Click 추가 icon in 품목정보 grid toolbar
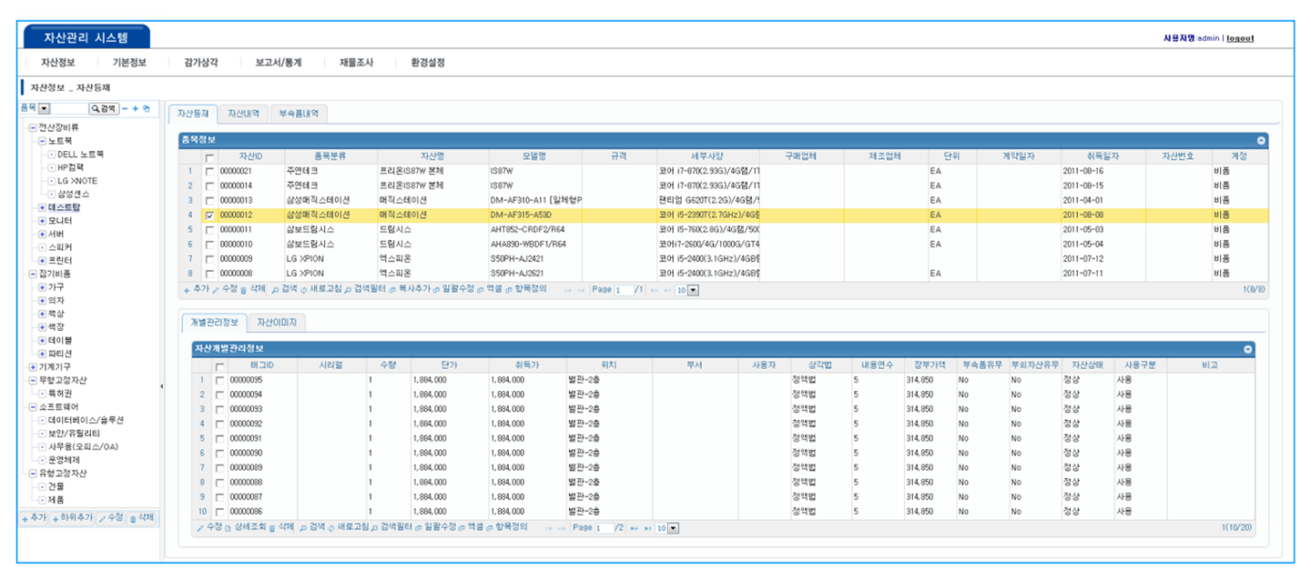1311x580 pixels. click(188, 289)
